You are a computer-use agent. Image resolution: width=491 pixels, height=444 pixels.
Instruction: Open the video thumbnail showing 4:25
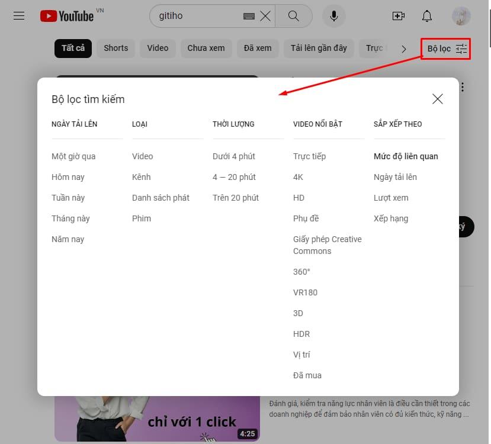pos(157,419)
